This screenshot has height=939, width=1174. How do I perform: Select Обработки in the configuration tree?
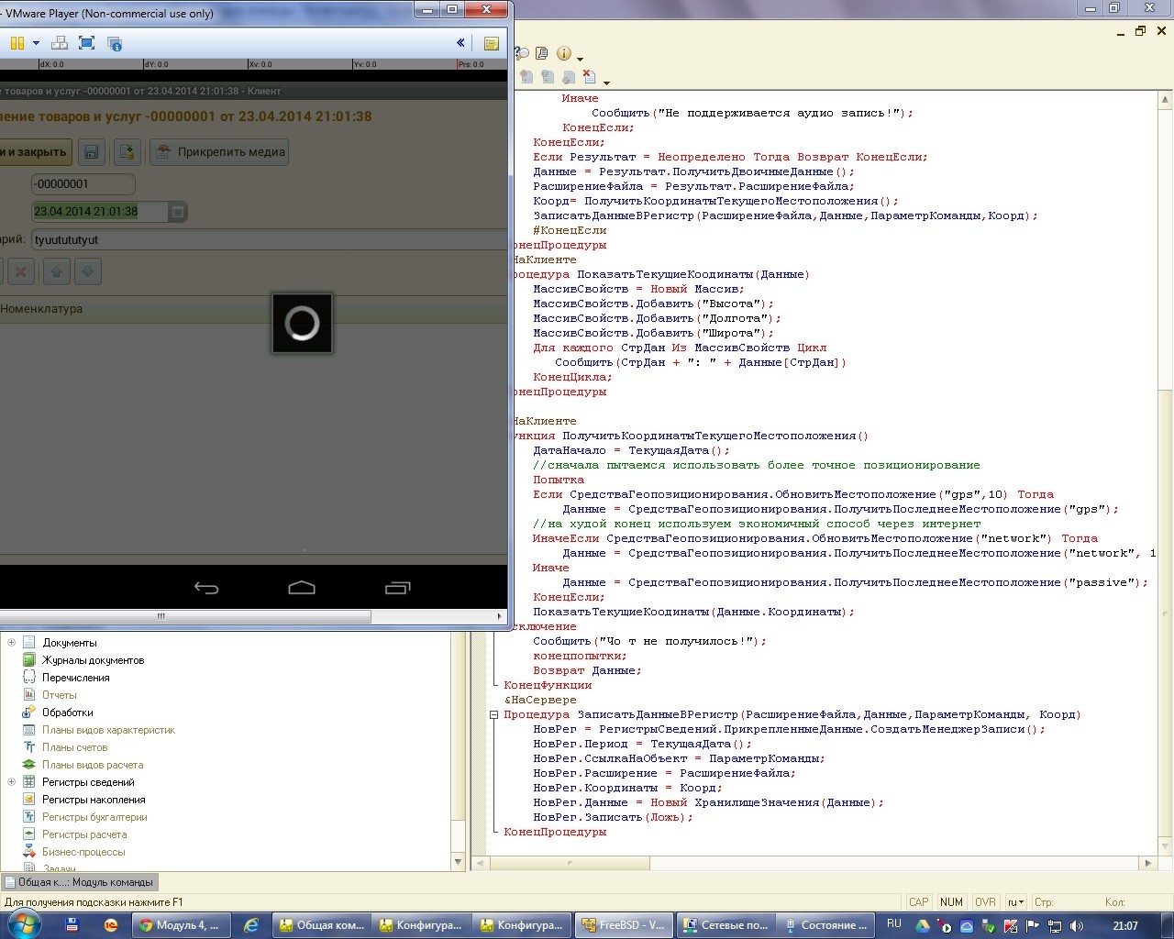click(x=67, y=713)
